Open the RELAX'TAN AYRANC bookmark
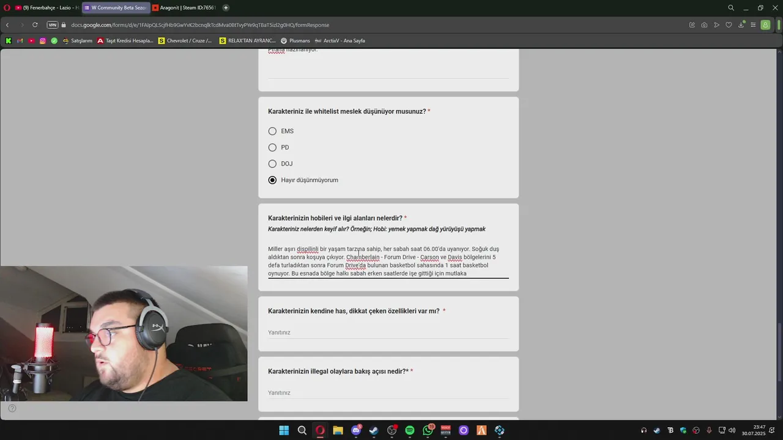 tap(248, 41)
